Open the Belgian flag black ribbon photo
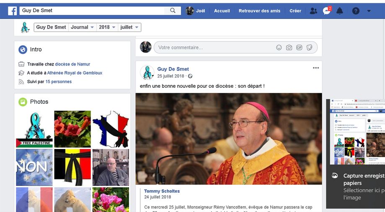385x212 pixels. (x=72, y=167)
